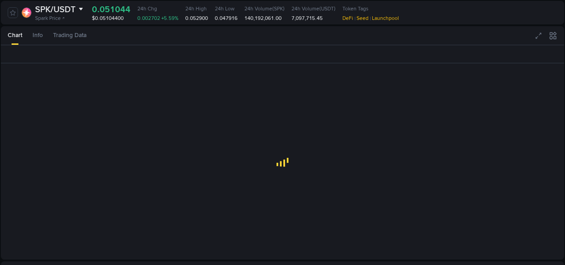Click the current price 0.051044
565x265 pixels.
pyautogui.click(x=111, y=9)
